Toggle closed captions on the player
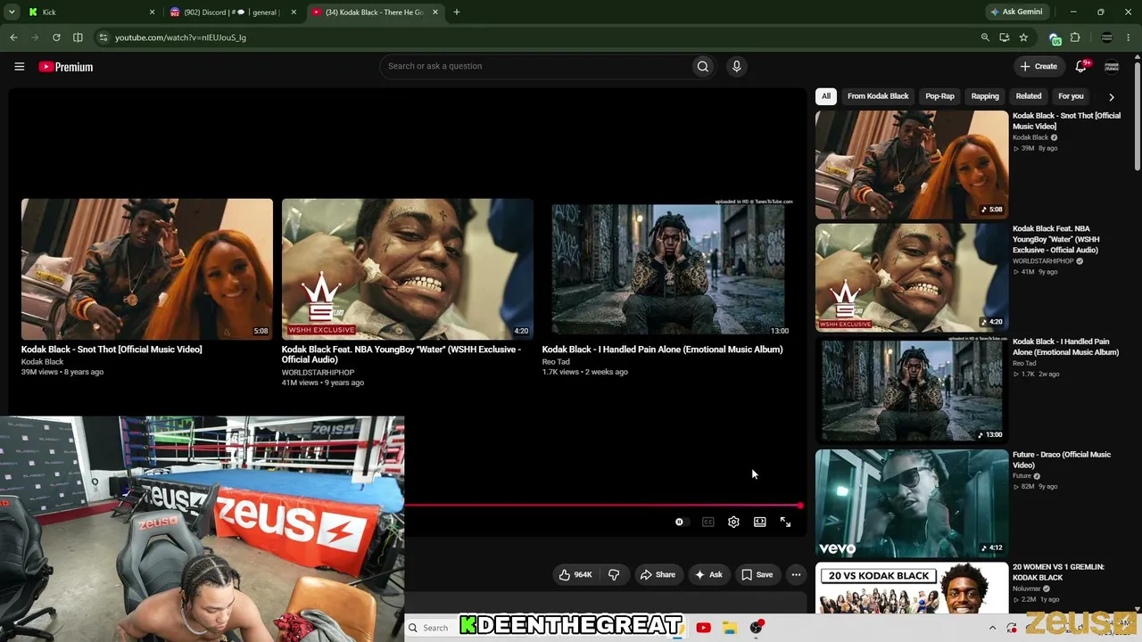 [x=708, y=522]
